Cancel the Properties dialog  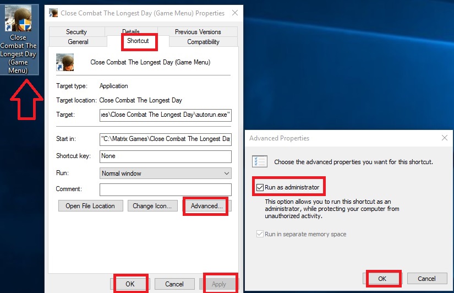coord(174,284)
